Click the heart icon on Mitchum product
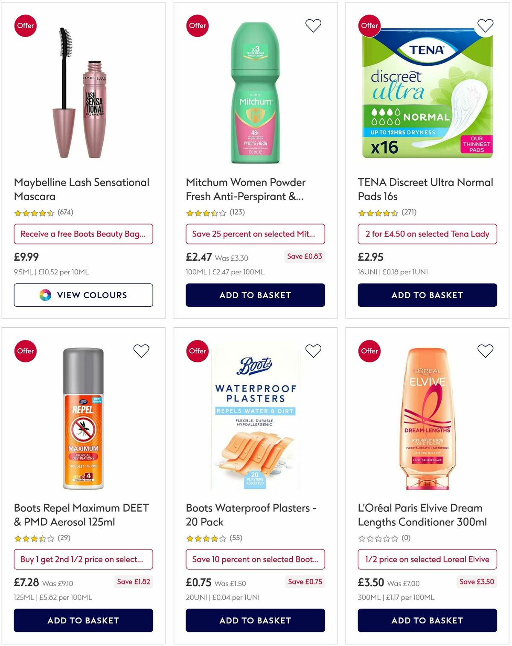 [x=314, y=25]
